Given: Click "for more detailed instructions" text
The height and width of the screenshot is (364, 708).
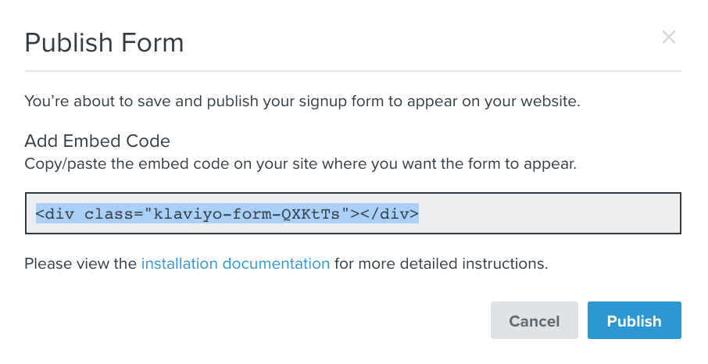Looking at the screenshot, I should pos(441,263).
